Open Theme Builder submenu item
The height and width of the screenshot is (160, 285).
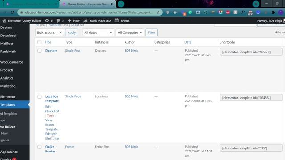[8, 127]
